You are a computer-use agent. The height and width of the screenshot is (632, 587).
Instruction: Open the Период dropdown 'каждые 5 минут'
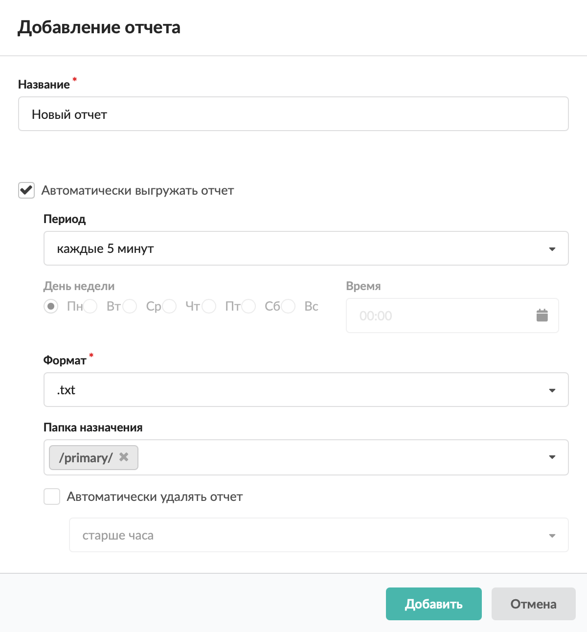pos(306,248)
